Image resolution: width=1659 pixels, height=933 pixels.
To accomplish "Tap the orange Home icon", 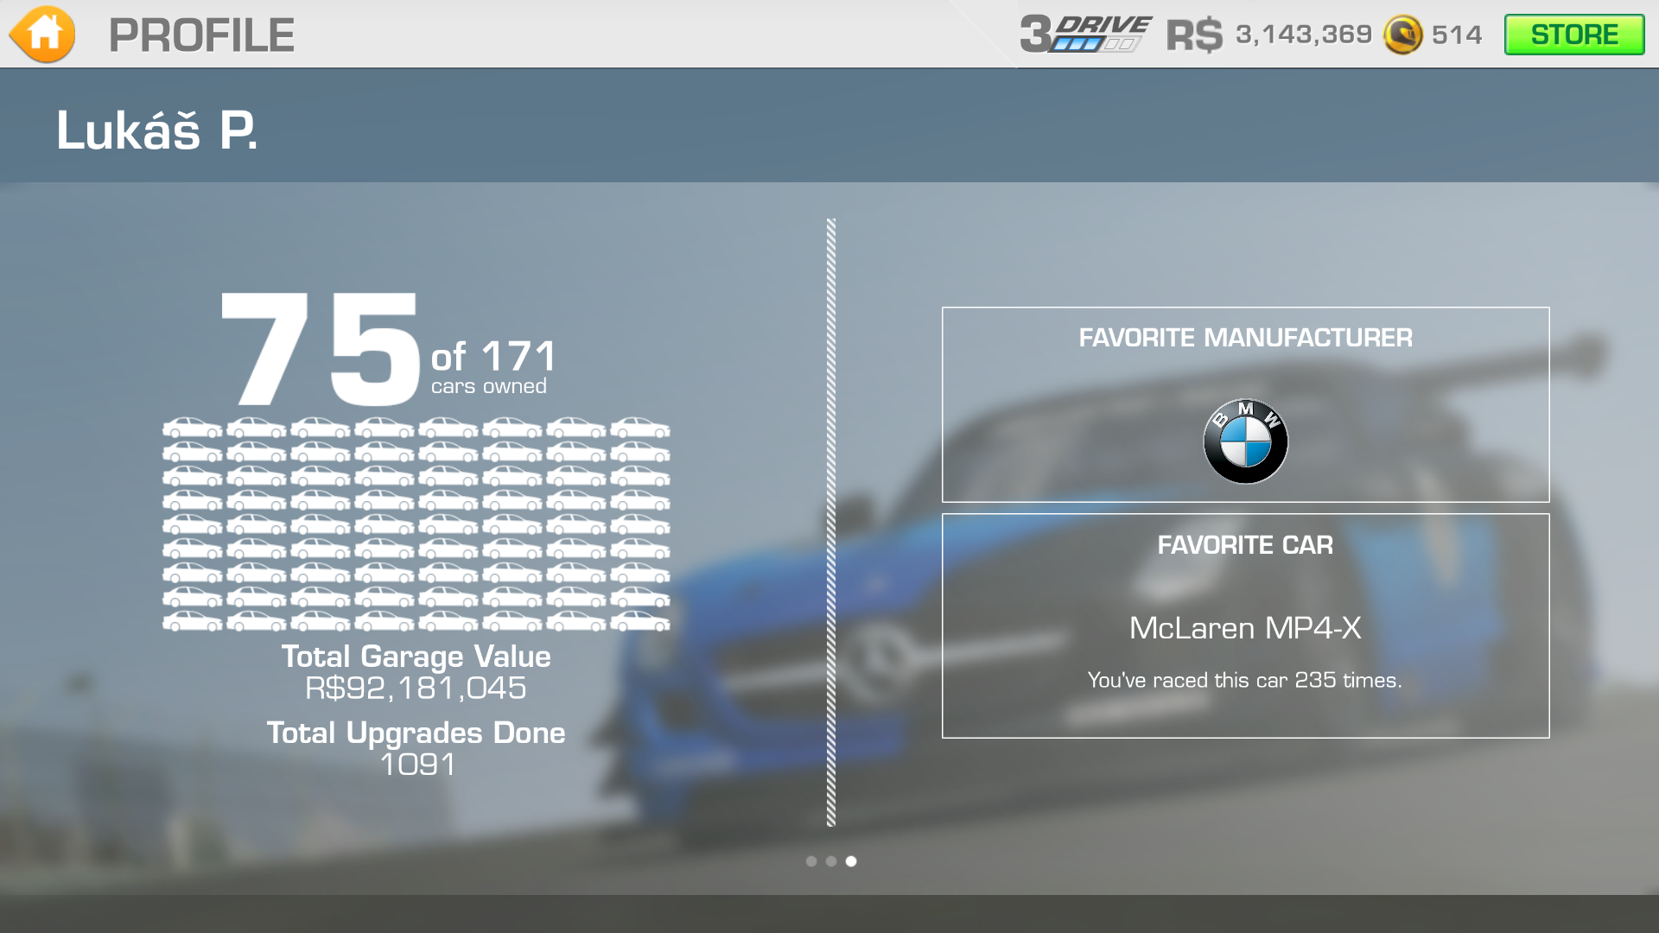I will (42, 35).
